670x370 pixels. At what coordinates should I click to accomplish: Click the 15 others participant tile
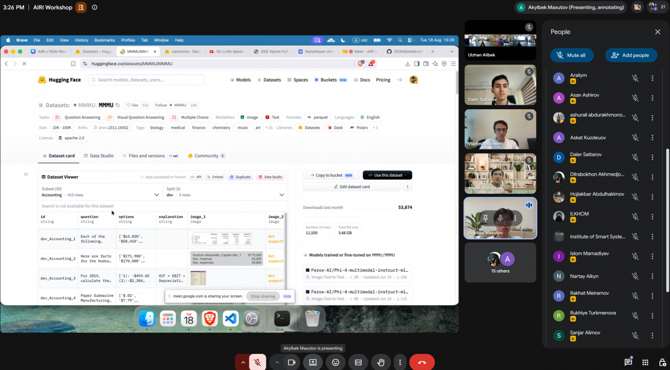click(x=500, y=262)
